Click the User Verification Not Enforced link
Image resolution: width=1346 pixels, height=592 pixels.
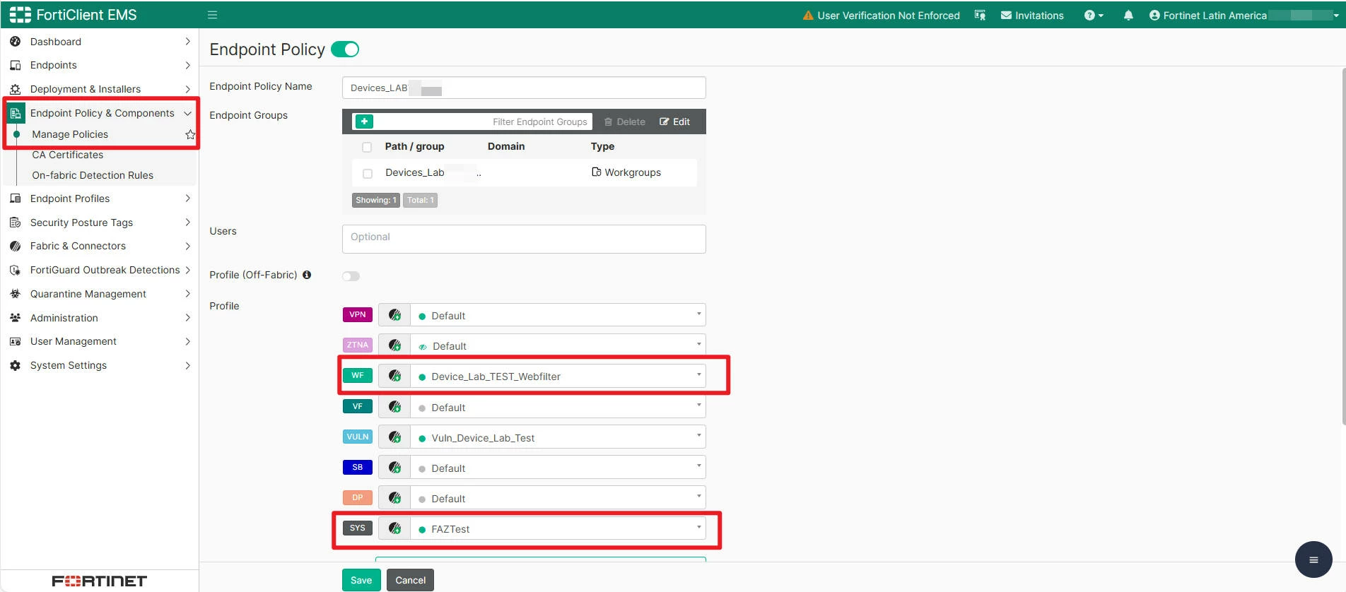[889, 16]
